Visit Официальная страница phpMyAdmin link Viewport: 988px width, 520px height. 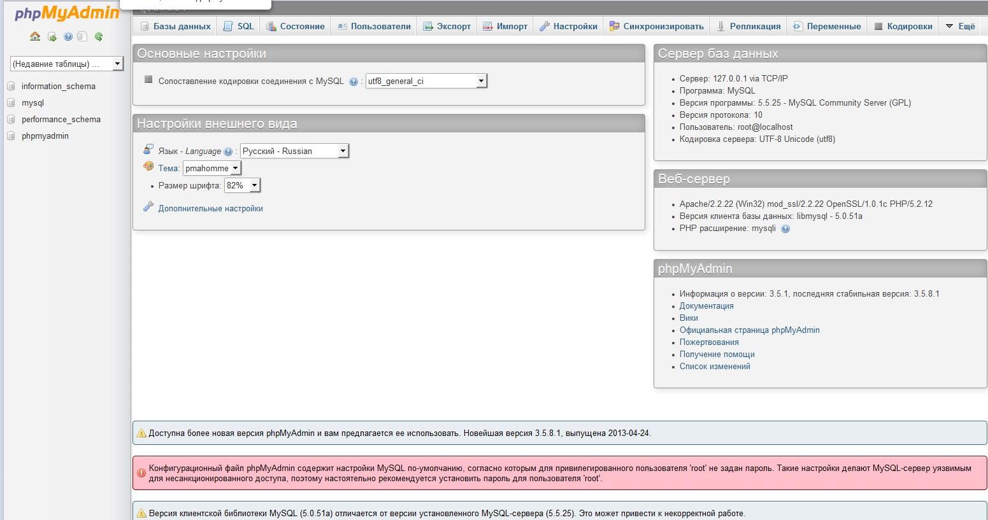tap(750, 330)
